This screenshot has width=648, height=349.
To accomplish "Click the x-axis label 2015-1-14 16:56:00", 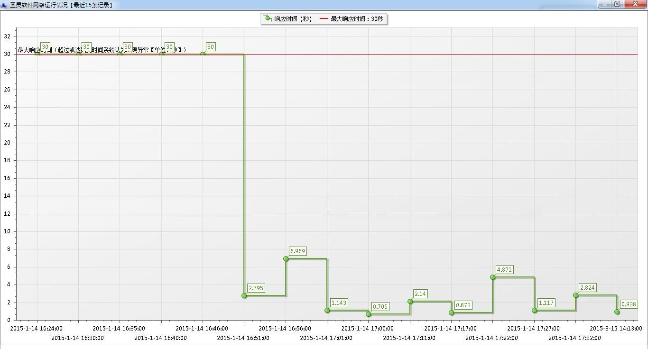I will 285,329.
